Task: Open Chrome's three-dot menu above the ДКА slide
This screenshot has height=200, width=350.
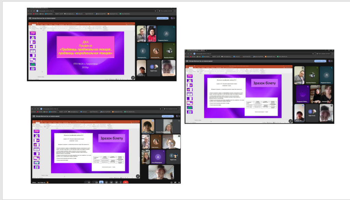Action: coord(174,11)
